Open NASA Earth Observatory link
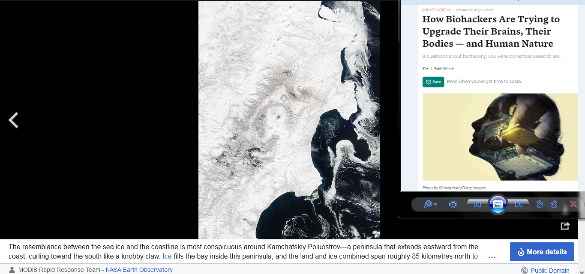 pos(139,270)
